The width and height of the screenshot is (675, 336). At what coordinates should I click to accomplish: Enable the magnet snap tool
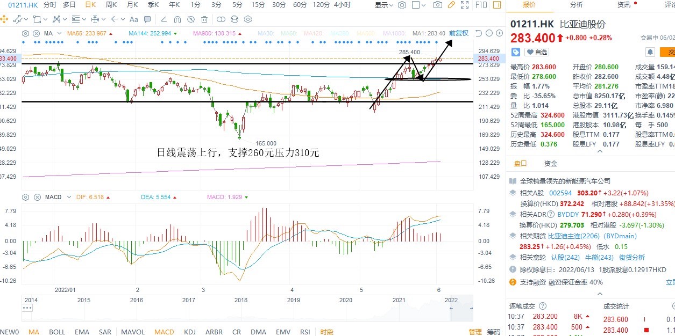[177, 19]
